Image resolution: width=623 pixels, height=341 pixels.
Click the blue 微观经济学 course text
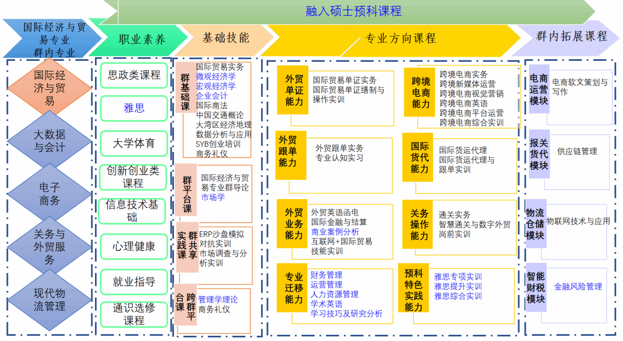point(215,76)
